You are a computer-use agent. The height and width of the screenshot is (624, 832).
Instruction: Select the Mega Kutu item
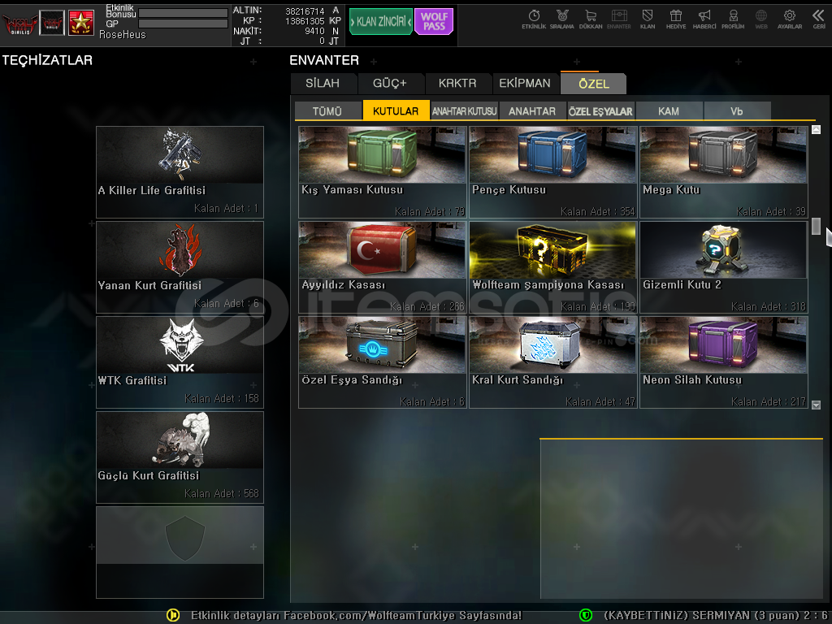724,172
